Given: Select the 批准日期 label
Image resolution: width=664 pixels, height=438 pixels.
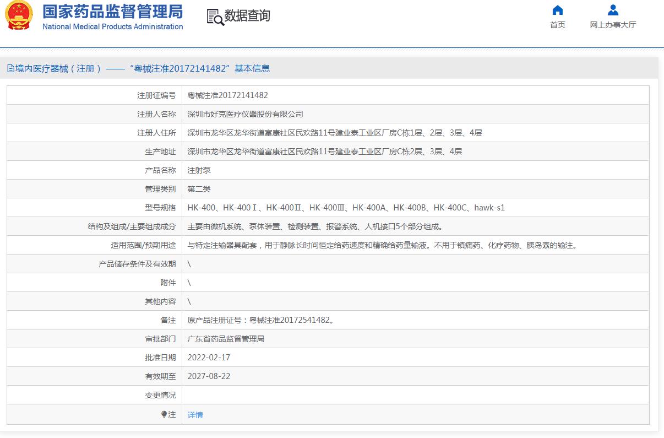Looking at the screenshot, I should tap(160, 358).
